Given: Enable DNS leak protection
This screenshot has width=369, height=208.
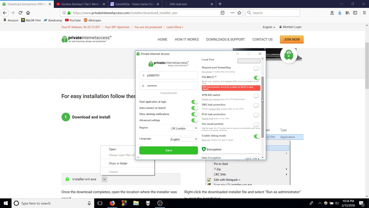Looking at the screenshot, I should click(x=257, y=105).
